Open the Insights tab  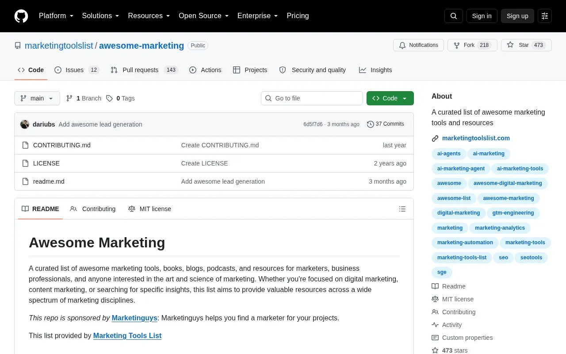pos(375,70)
